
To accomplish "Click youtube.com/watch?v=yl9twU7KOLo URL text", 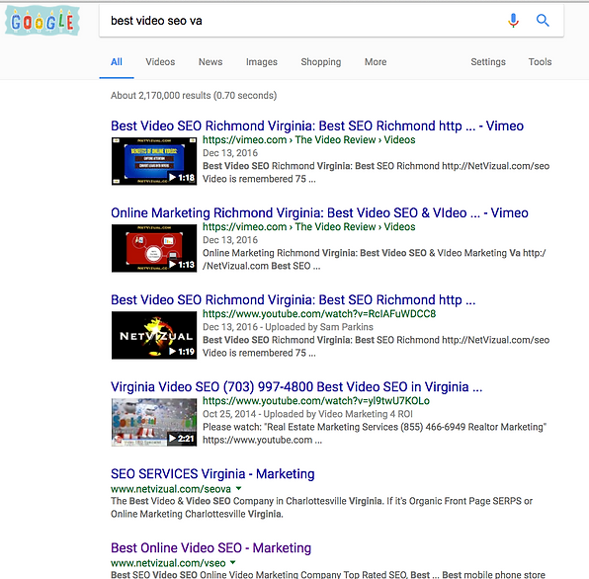I will pos(316,401).
